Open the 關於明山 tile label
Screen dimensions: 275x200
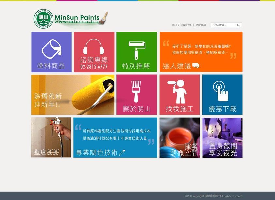pos(137,109)
